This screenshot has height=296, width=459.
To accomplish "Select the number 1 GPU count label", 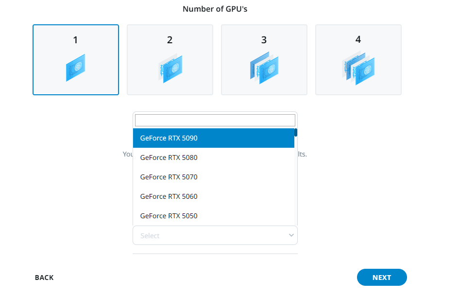I will pyautogui.click(x=75, y=40).
